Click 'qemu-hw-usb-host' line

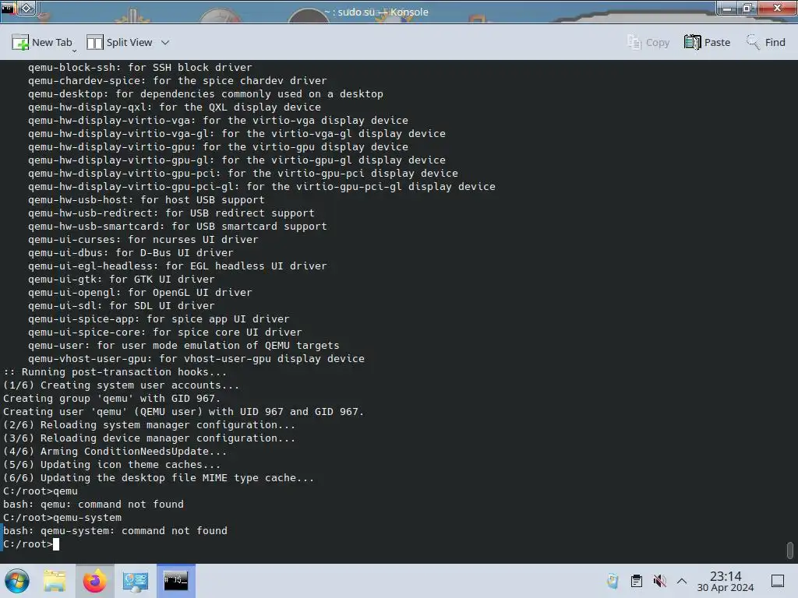click(146, 200)
